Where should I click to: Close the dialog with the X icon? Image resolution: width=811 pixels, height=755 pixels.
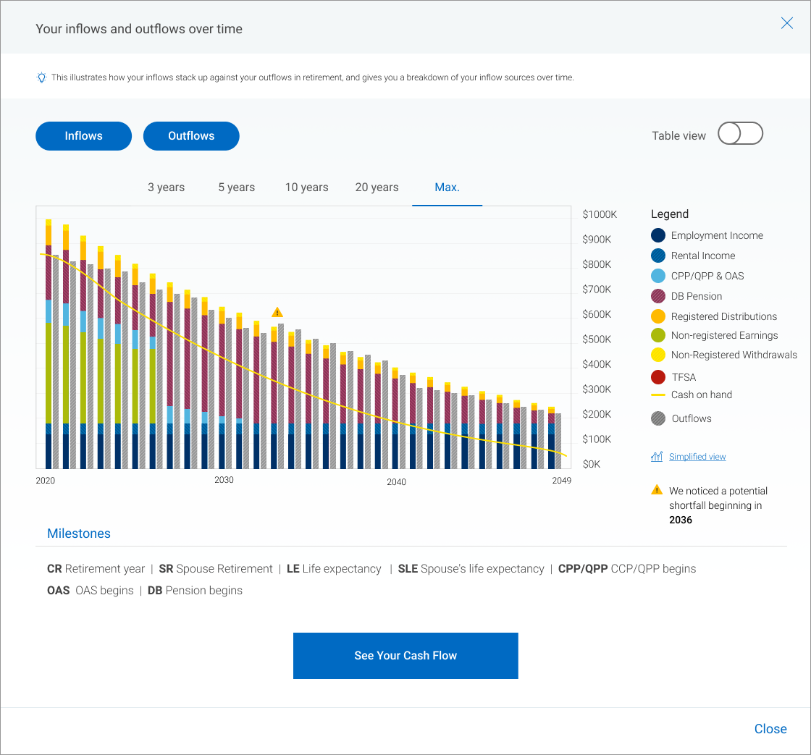787,23
